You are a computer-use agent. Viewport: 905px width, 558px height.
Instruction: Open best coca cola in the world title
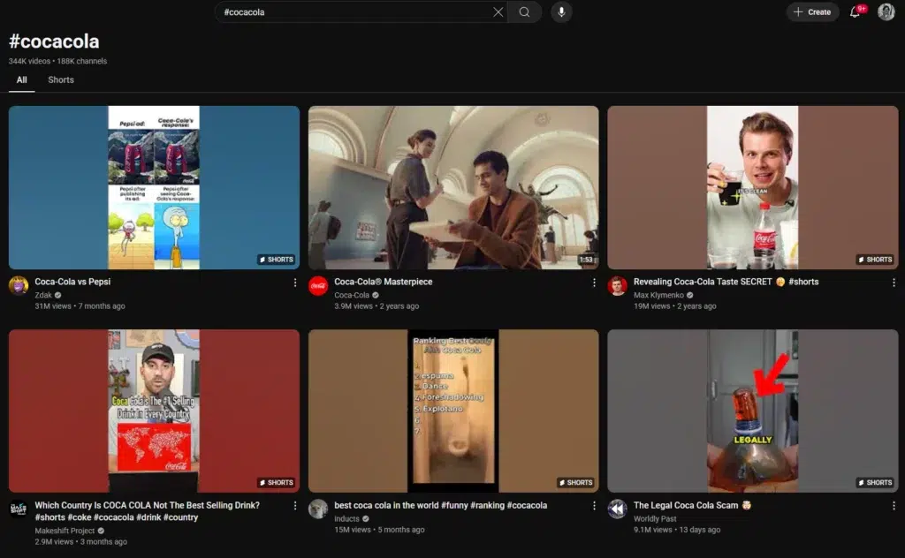440,506
